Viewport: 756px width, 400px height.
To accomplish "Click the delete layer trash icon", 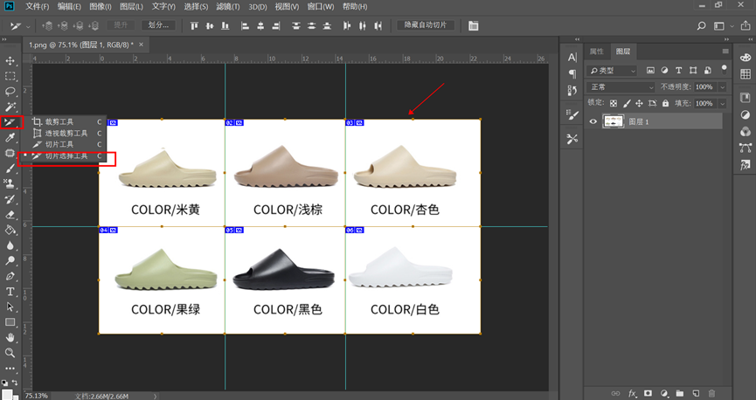I will coord(711,394).
